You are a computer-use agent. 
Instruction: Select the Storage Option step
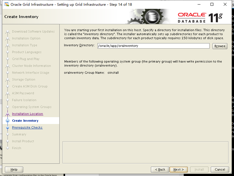[24, 80]
